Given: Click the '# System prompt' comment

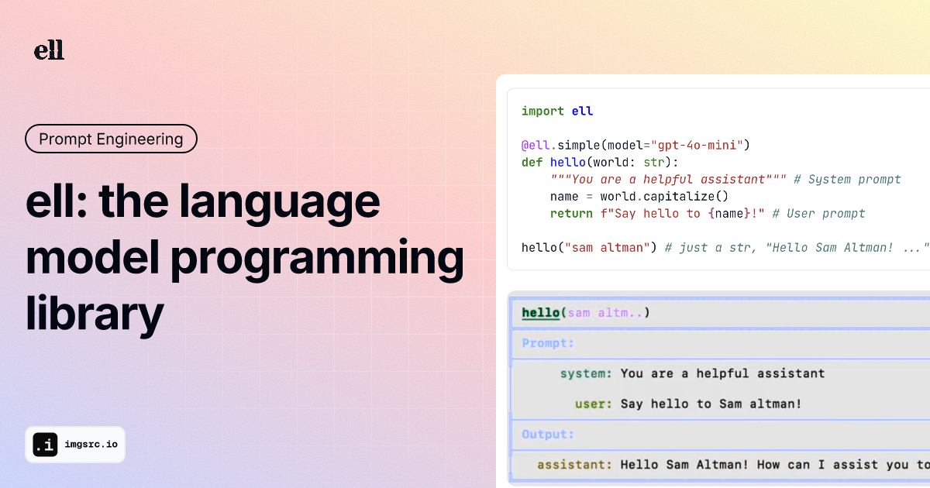Looking at the screenshot, I should pos(847,179).
